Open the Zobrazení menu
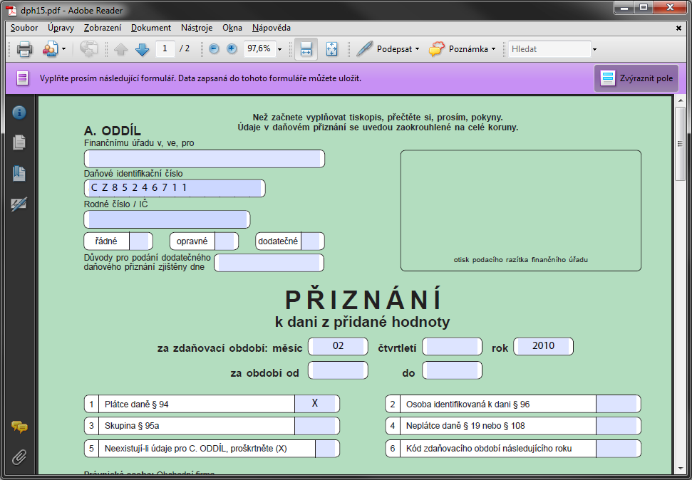This screenshot has height=480, width=692. click(103, 28)
